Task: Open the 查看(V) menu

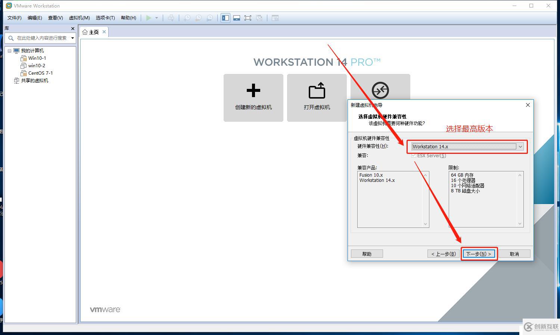Action: [x=55, y=18]
